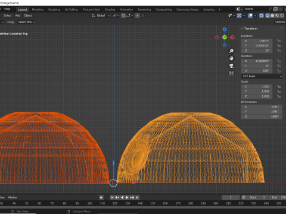Click timeline Start frame field
The height and width of the screenshot is (214, 286).
(x=257, y=197)
